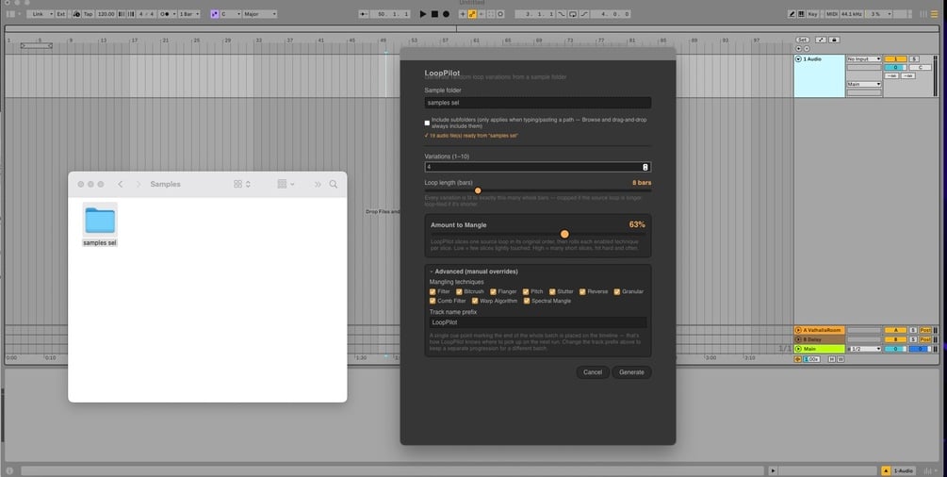The image size is (947, 477).
Task: Uncheck the Granular technique
Action: pyautogui.click(x=616, y=291)
